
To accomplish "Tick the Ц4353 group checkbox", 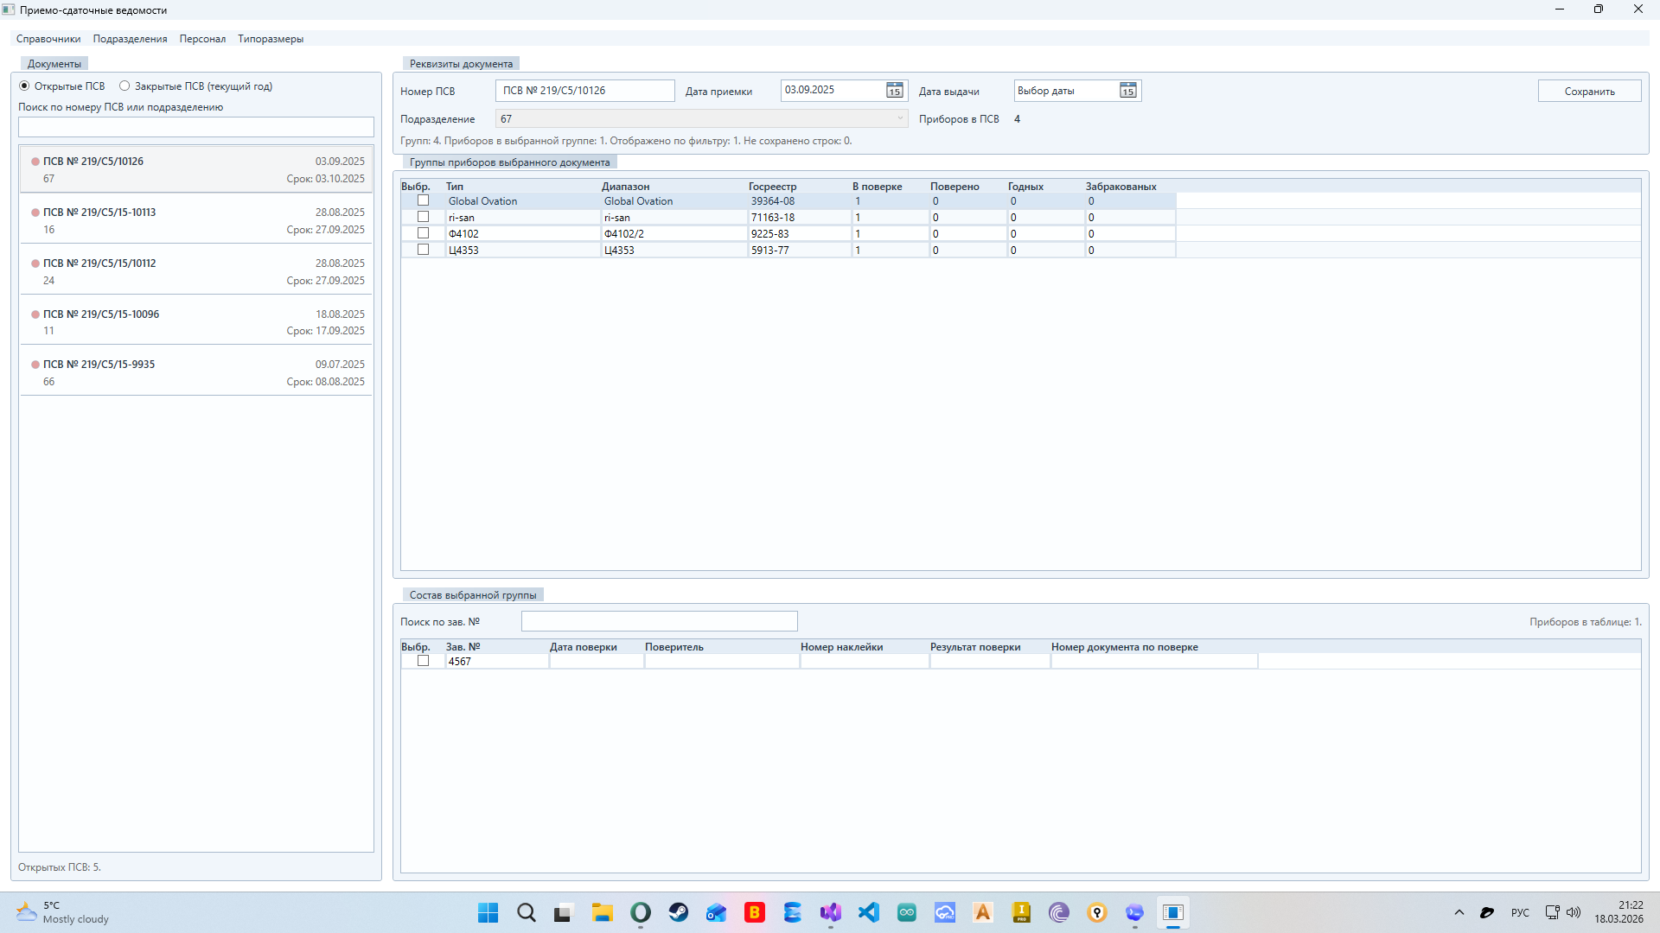I will (x=423, y=250).
